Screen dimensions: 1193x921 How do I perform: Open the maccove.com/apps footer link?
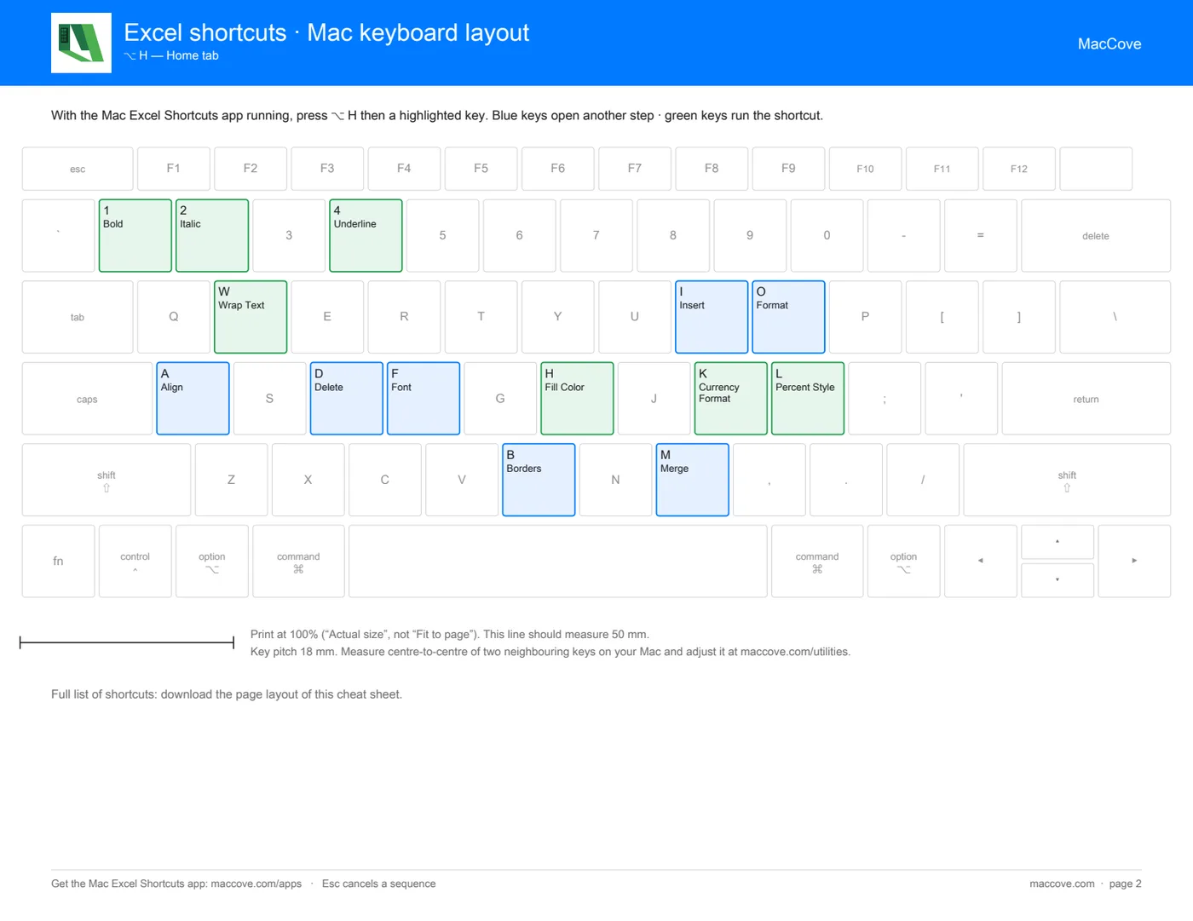click(x=256, y=884)
